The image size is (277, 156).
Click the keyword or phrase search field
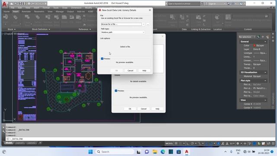[184, 3]
